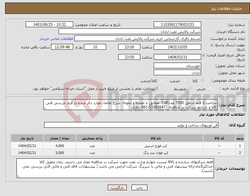Click the resize handle of buyer notes box

coord(18,176)
